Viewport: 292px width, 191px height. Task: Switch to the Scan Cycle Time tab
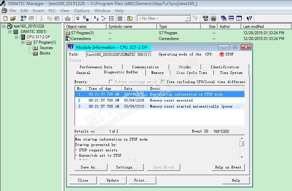coord(192,73)
